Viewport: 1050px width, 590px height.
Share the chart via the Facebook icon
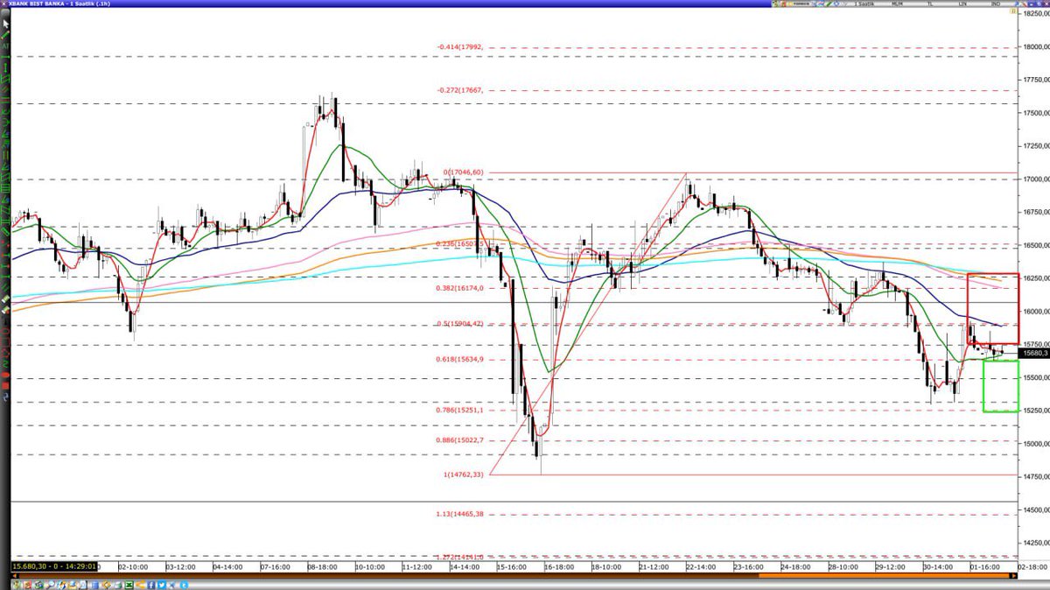pyautogui.click(x=151, y=585)
